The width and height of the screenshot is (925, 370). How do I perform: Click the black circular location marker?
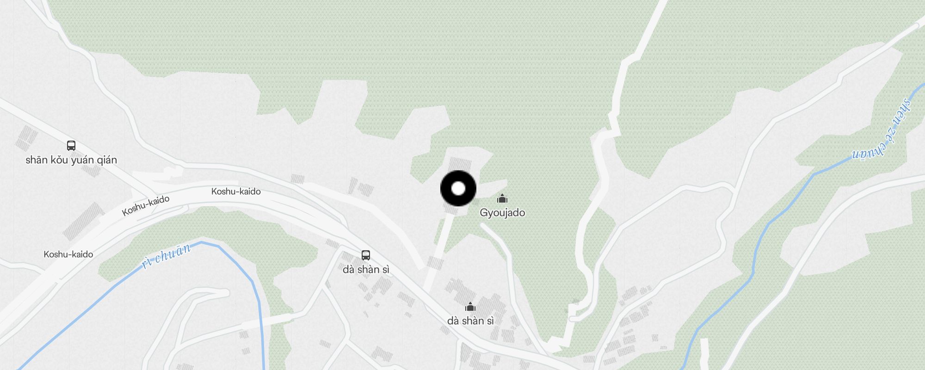(458, 188)
